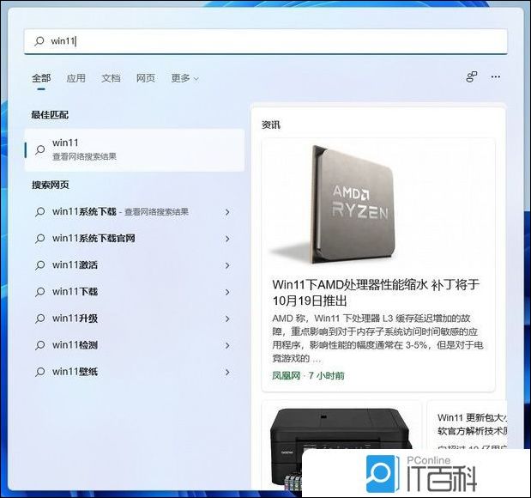531x498 pixels.
Task: Click the AMD news summary paragraph
Action: (377, 338)
